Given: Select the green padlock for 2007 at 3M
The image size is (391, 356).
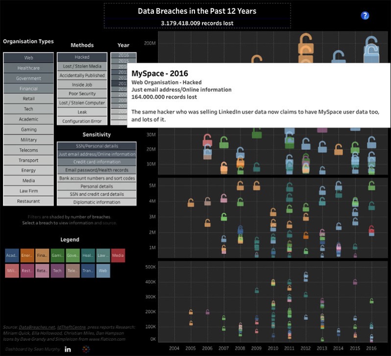Looking at the screenshot, I should 224,217.
